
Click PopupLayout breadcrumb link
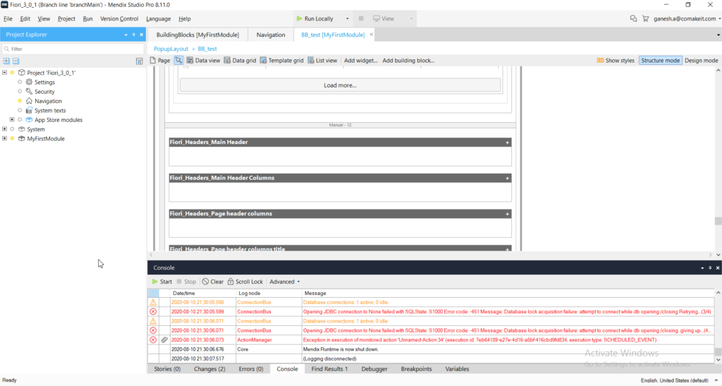click(171, 49)
